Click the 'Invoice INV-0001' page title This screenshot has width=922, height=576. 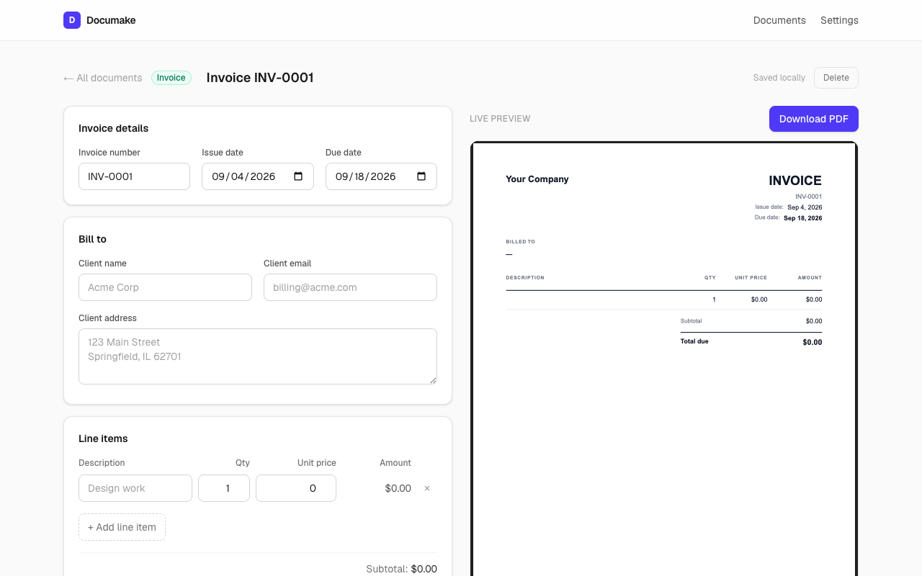tap(260, 78)
